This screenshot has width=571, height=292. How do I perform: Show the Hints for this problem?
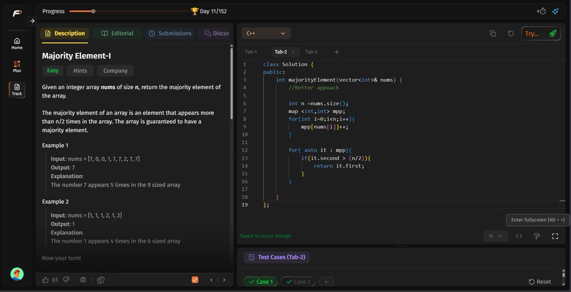(80, 70)
